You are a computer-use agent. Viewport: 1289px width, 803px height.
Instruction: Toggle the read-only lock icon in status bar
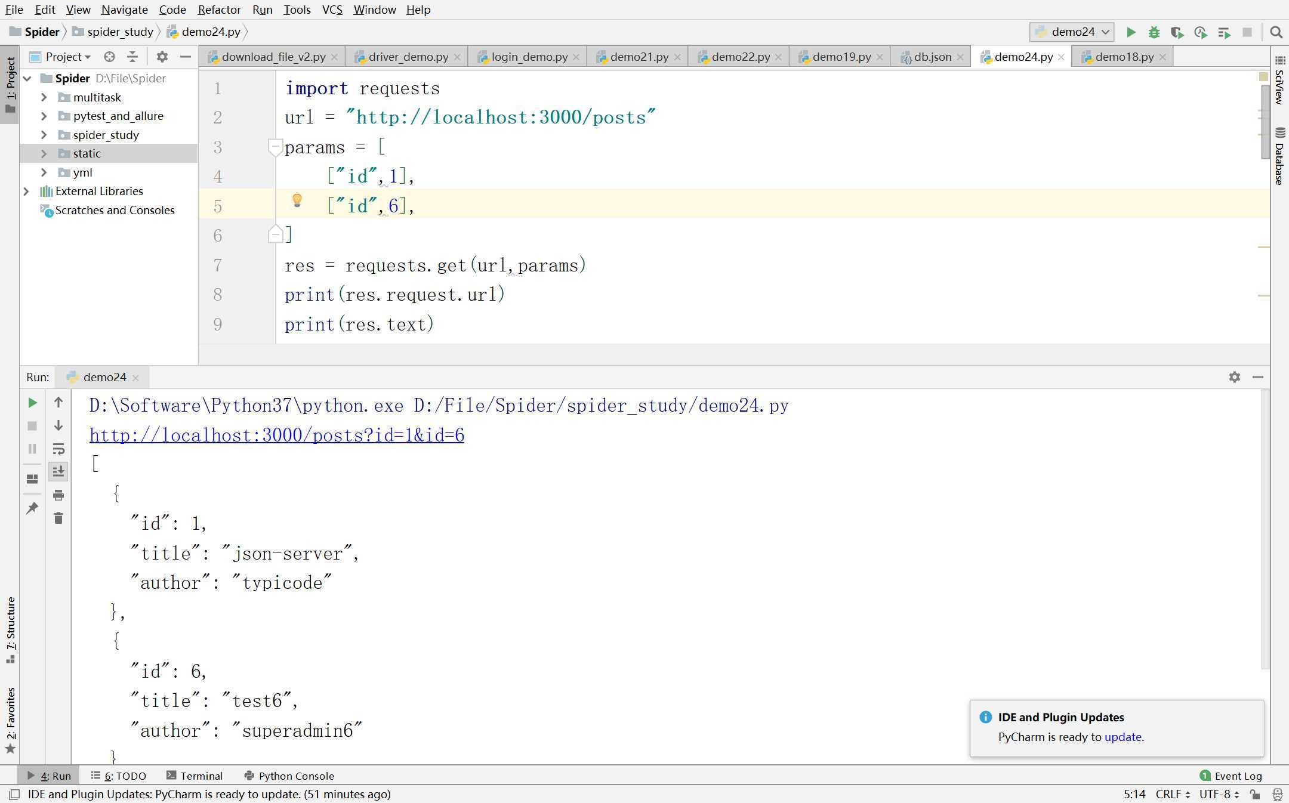1256,794
